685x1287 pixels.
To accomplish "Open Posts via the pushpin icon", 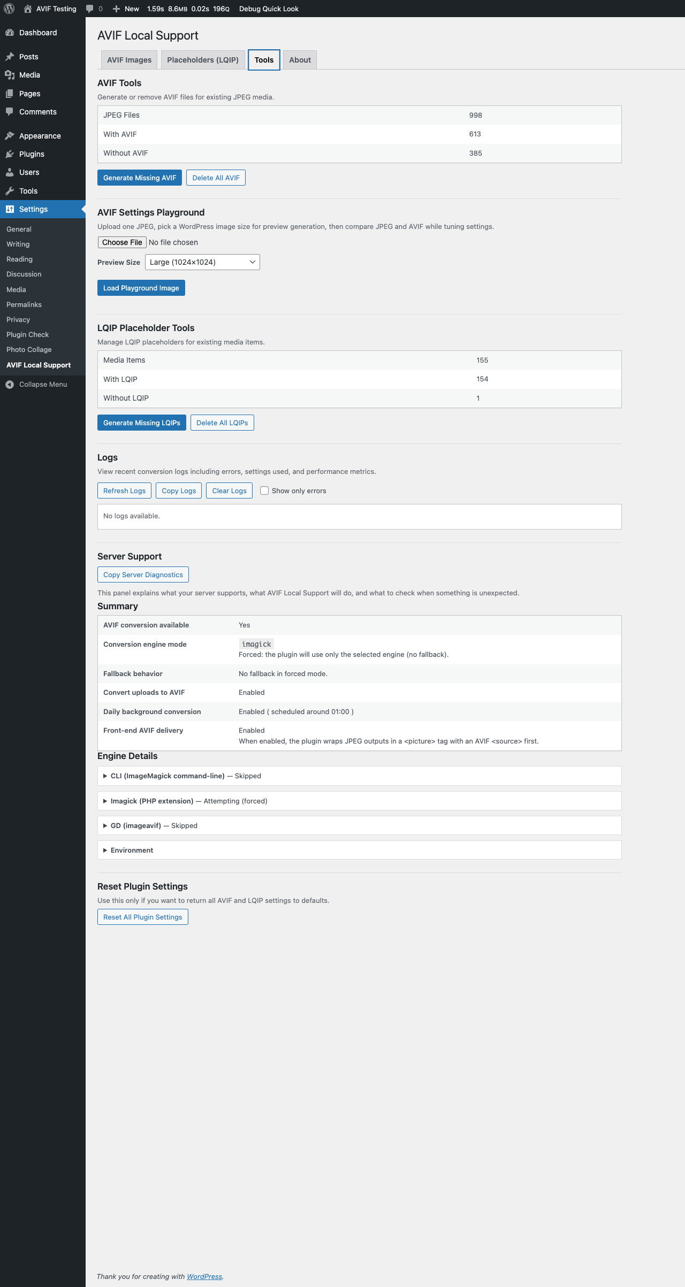I will [x=10, y=57].
